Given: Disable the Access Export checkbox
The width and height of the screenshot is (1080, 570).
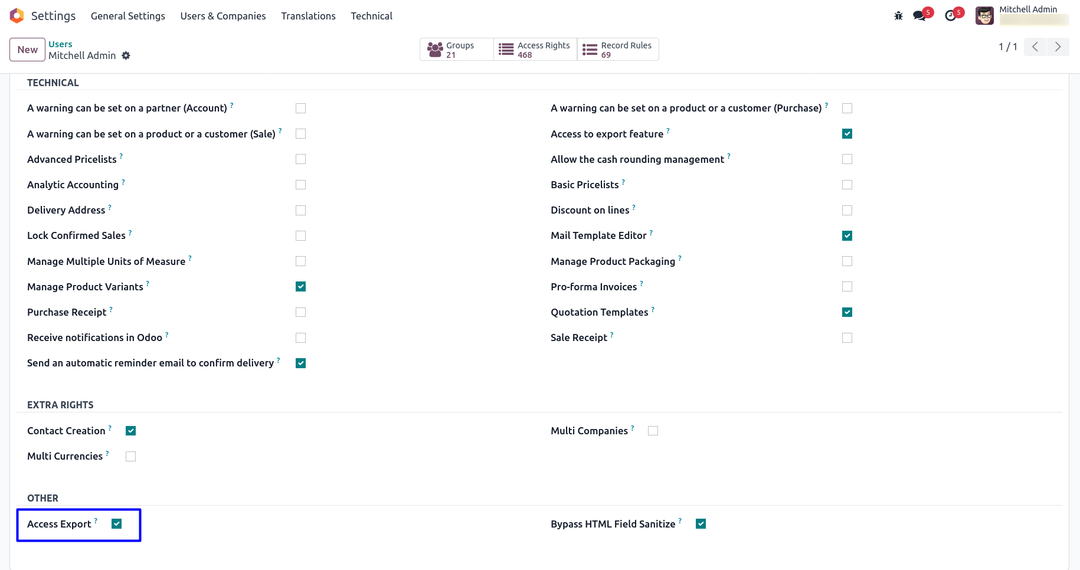Looking at the screenshot, I should click(x=117, y=524).
